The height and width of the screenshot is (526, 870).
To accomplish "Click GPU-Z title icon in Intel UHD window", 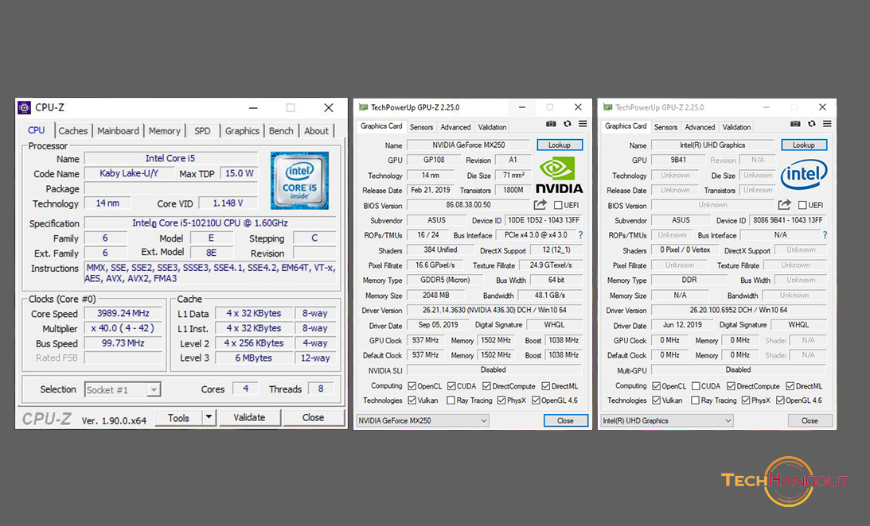I will [x=607, y=107].
